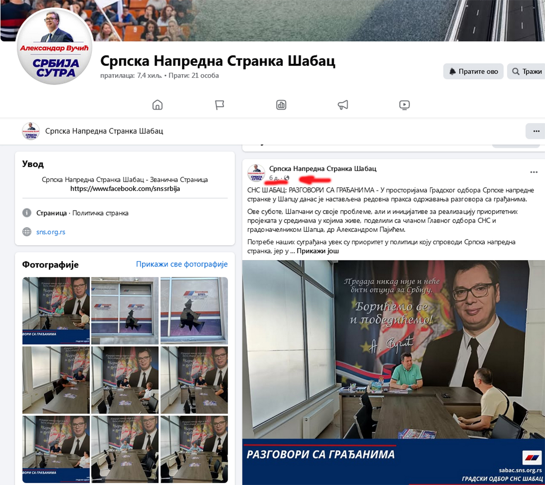Open the center photo of the grid
The height and width of the screenshot is (485, 545).
point(125,380)
